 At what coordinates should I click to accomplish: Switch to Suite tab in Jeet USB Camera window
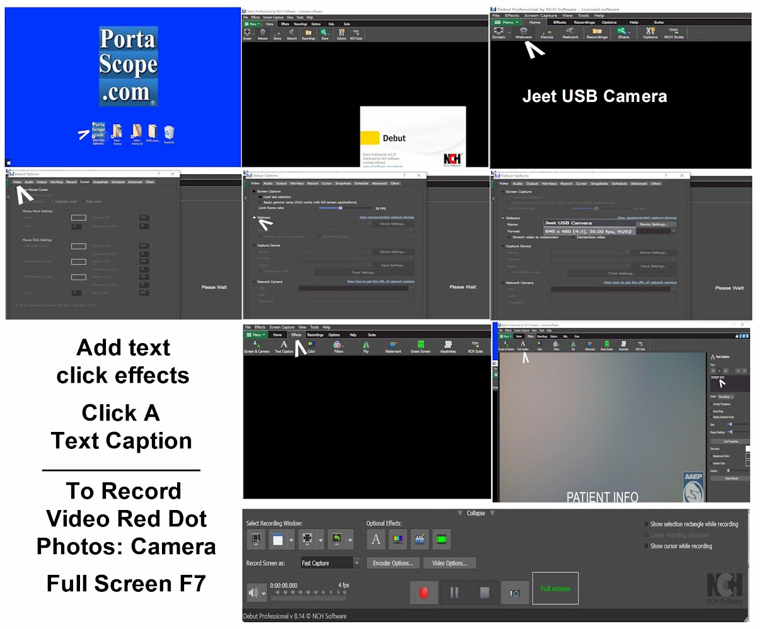coord(659,23)
